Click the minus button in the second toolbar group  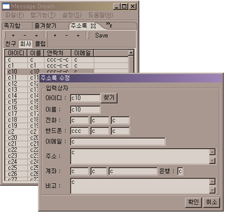tap(67, 35)
